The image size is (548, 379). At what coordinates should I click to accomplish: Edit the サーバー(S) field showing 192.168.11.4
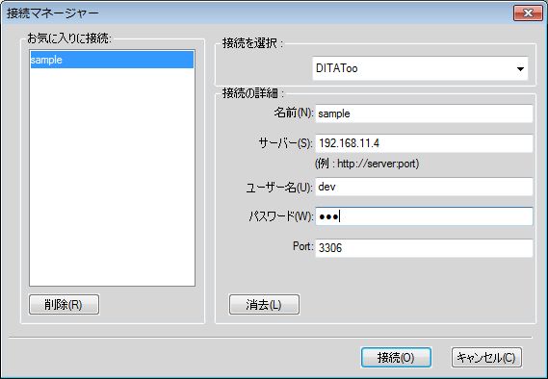tap(424, 143)
